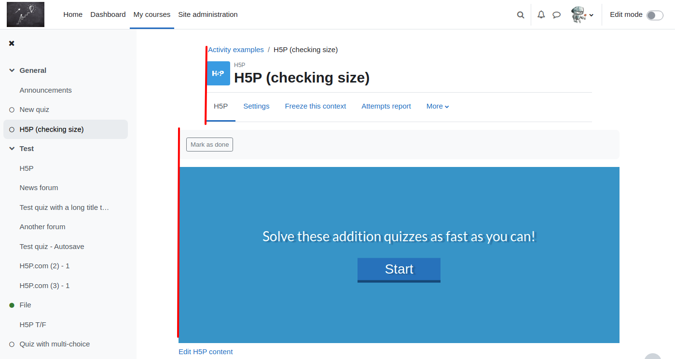The image size is (675, 359).
Task: Select H5P (checking size) in sidebar
Action: [x=52, y=129]
